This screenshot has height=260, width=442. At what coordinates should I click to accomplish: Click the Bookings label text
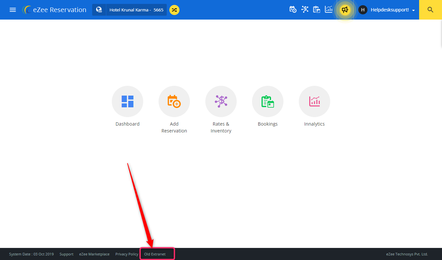point(268,124)
